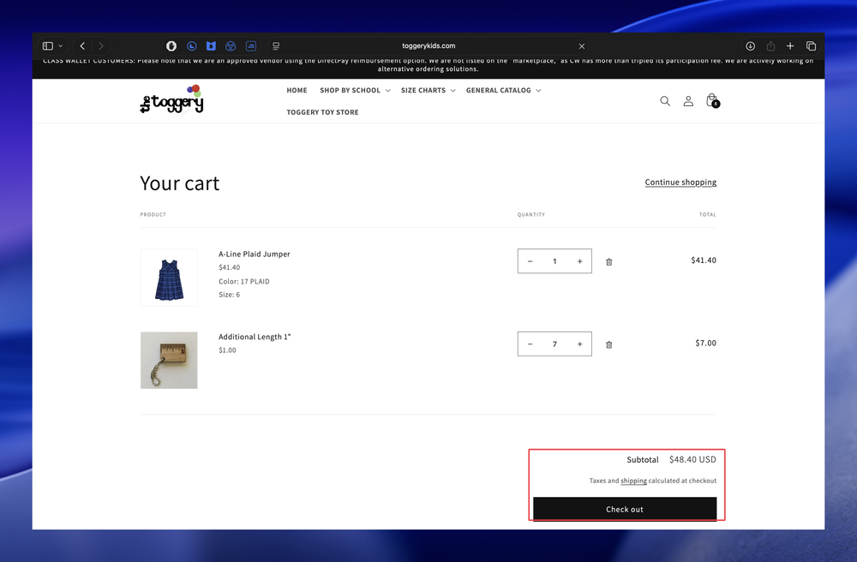Expand GENERAL CATALOG menu
This screenshot has height=562, width=857.
503,90
